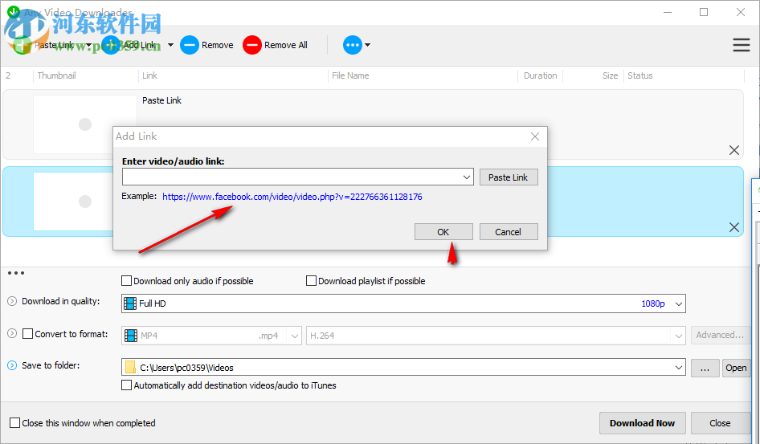Expand the link history dropdown arrow
This screenshot has width=760, height=444.
pyautogui.click(x=467, y=177)
